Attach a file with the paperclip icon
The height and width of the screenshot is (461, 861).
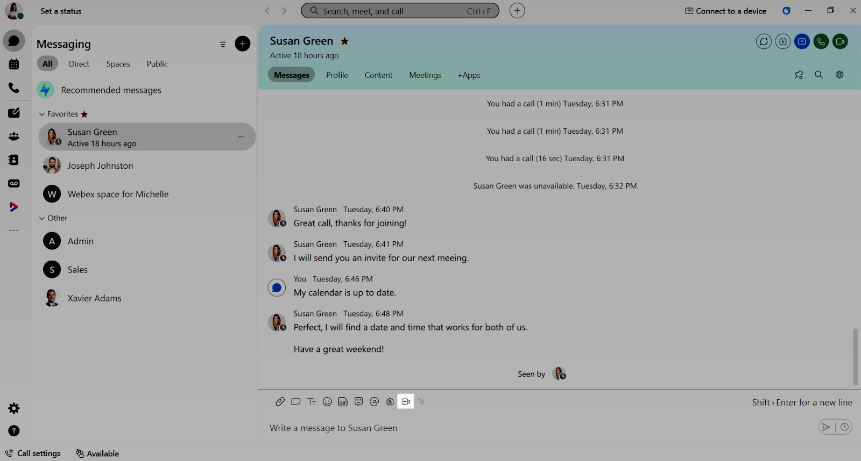coord(280,401)
